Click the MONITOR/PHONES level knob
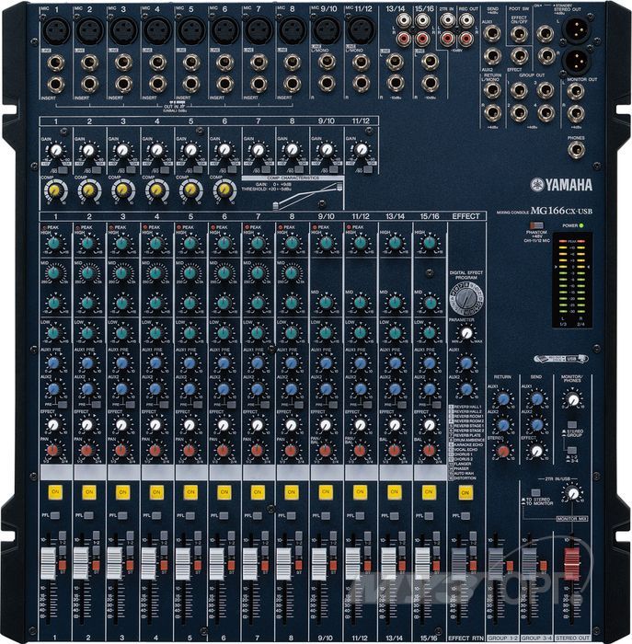This screenshot has height=644, width=632. (x=572, y=399)
